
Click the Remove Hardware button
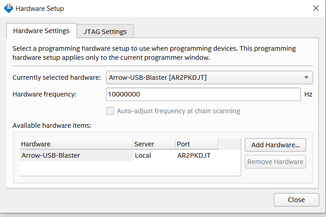click(275, 162)
